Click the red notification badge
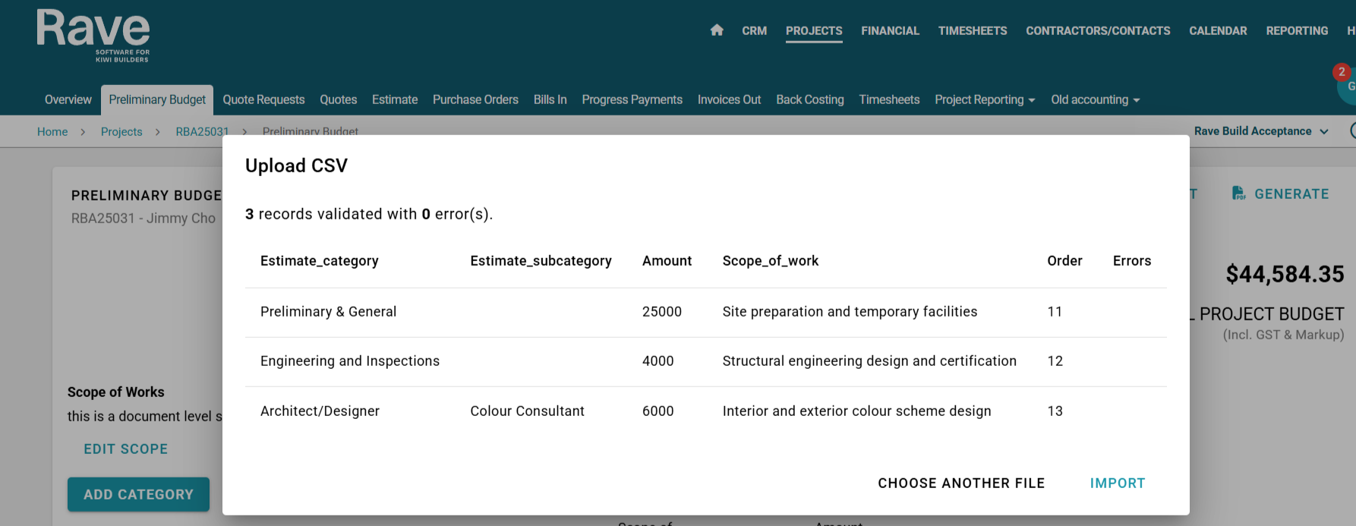1356x526 pixels. [1342, 72]
